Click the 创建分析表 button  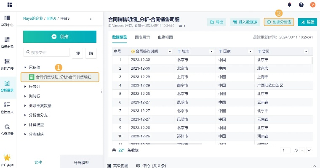279,22
